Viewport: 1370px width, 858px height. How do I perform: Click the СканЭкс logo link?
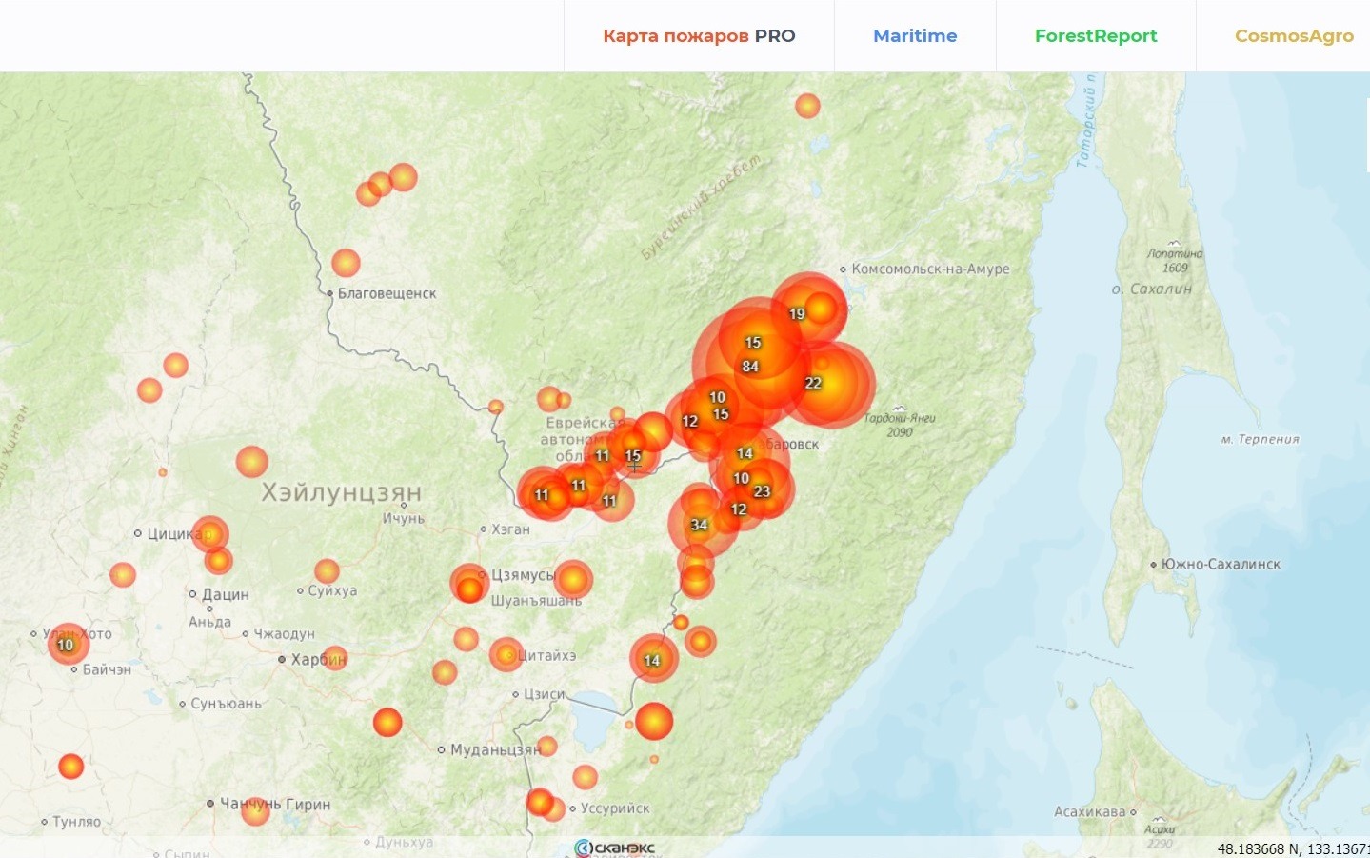tap(615, 848)
